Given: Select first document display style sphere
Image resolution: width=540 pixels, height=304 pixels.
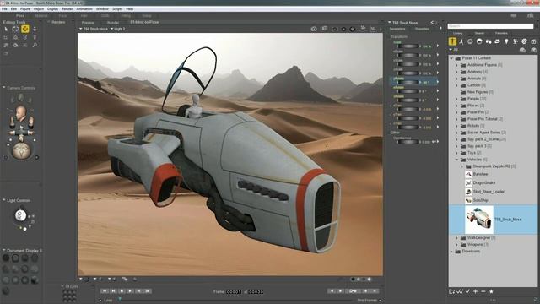Looking at the screenshot, I should (6, 258).
